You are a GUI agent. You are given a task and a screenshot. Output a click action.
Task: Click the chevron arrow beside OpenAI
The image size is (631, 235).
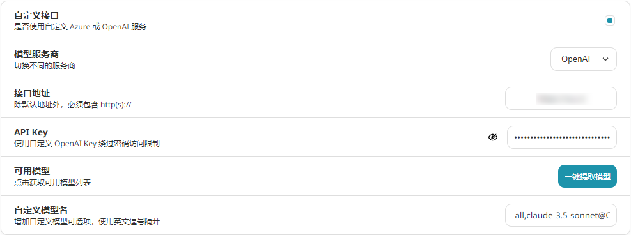click(605, 59)
